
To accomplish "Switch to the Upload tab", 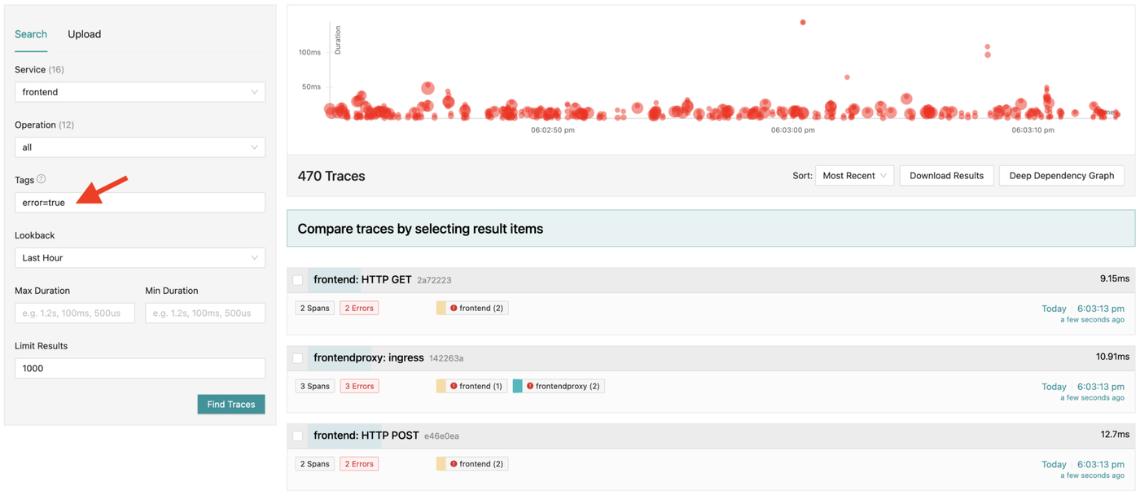I will [x=84, y=34].
